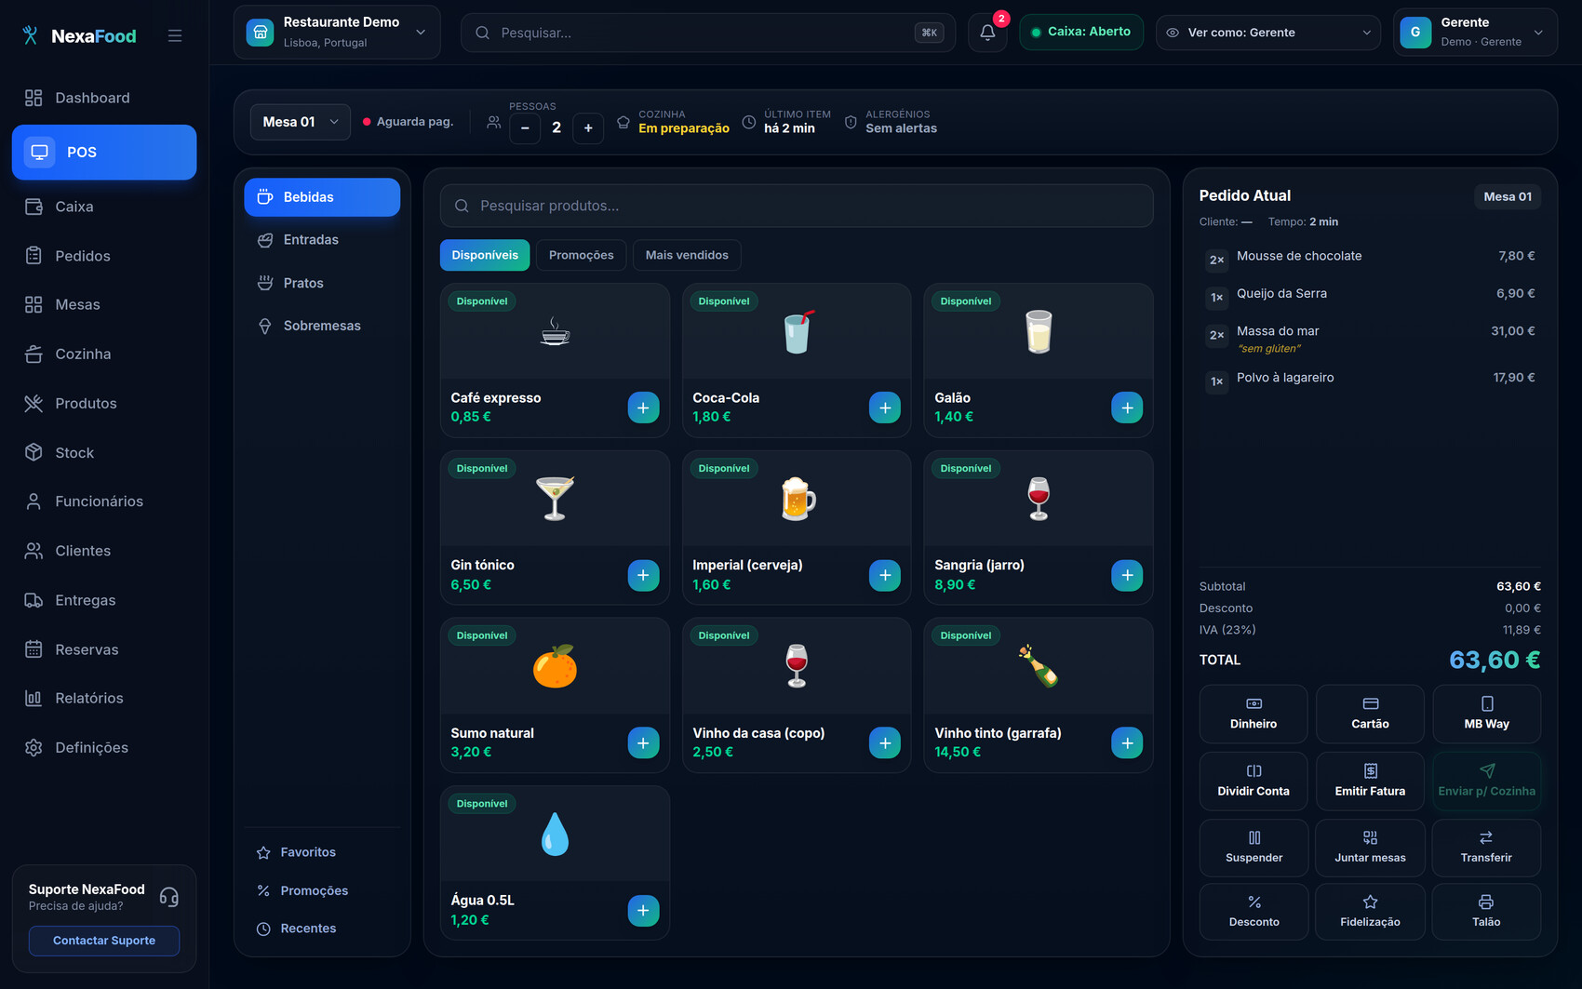Select the Sobremesas category

[x=322, y=326]
